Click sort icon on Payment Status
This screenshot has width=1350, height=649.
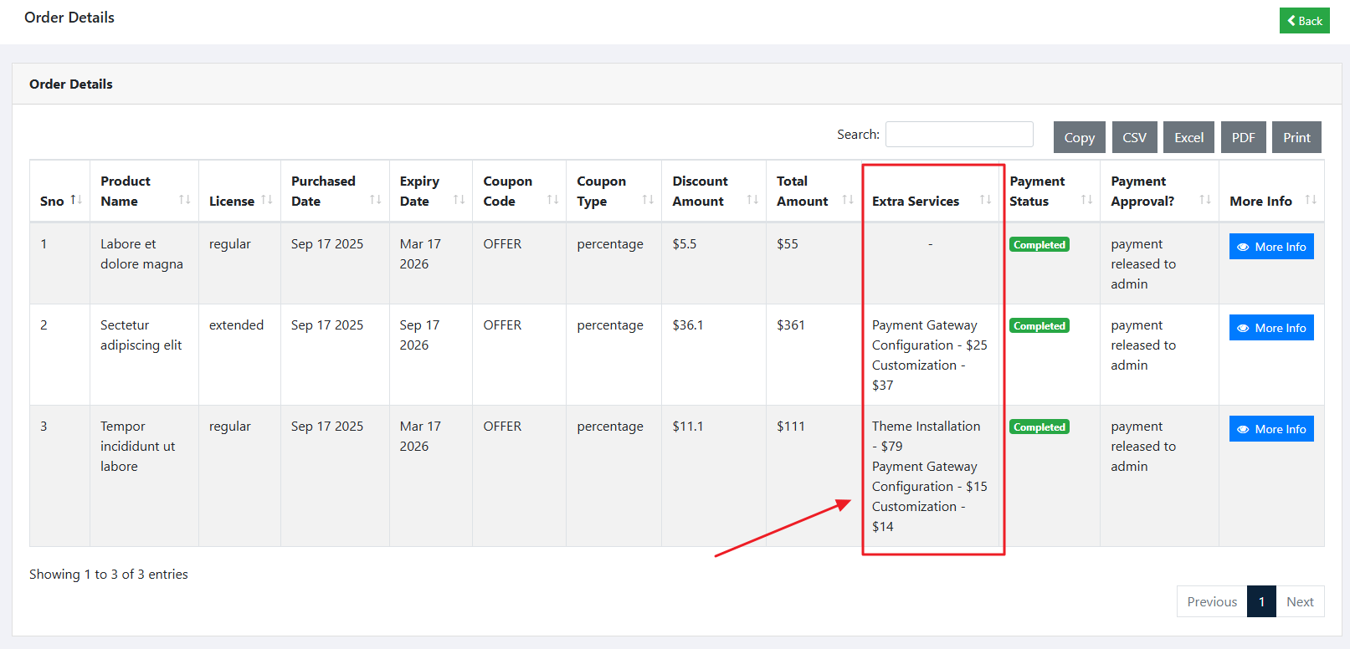(1086, 200)
